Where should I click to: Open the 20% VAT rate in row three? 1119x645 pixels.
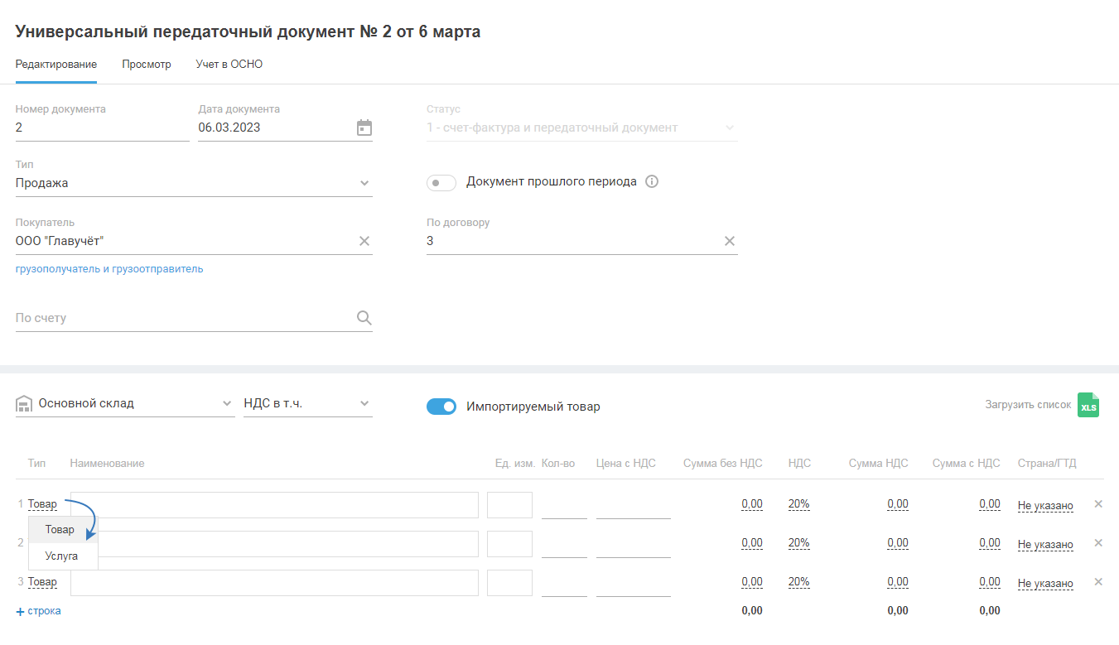click(x=799, y=582)
